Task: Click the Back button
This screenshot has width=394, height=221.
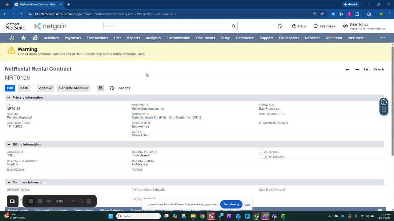Action: coord(24,88)
